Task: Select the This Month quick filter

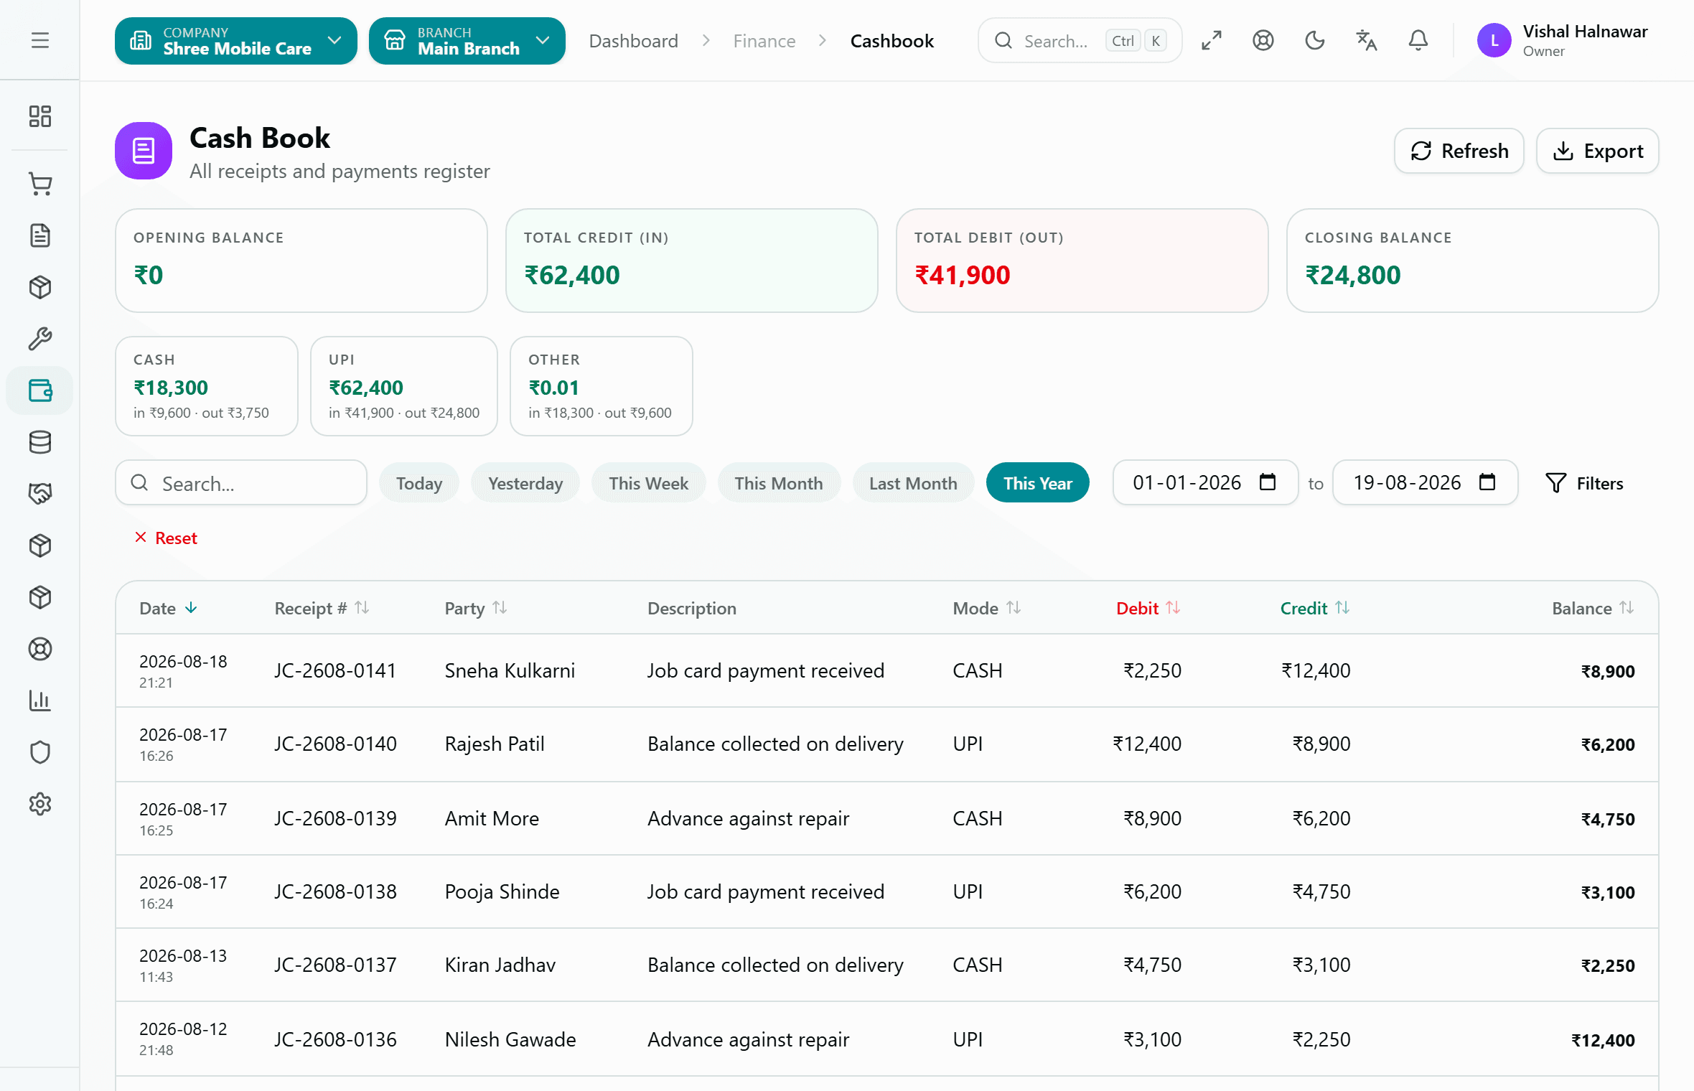Action: click(779, 483)
